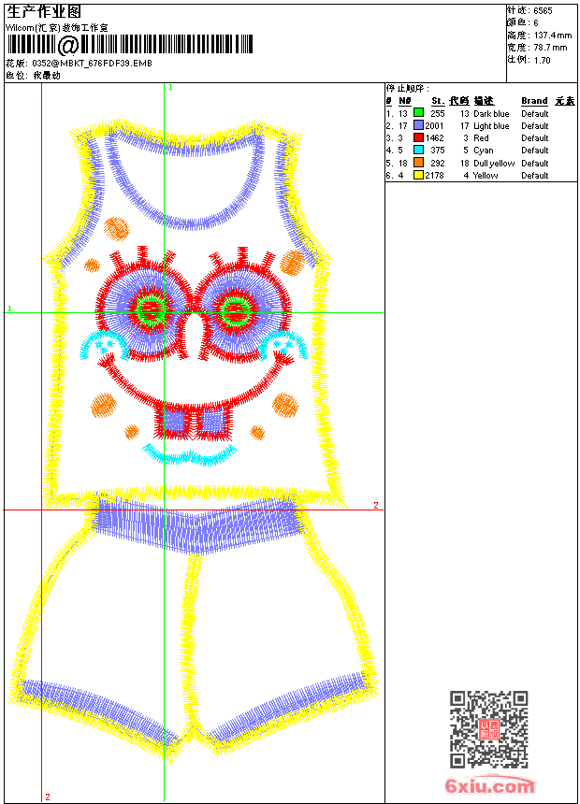
Task: Click the 'Dark blue' description text
Action: click(x=491, y=114)
